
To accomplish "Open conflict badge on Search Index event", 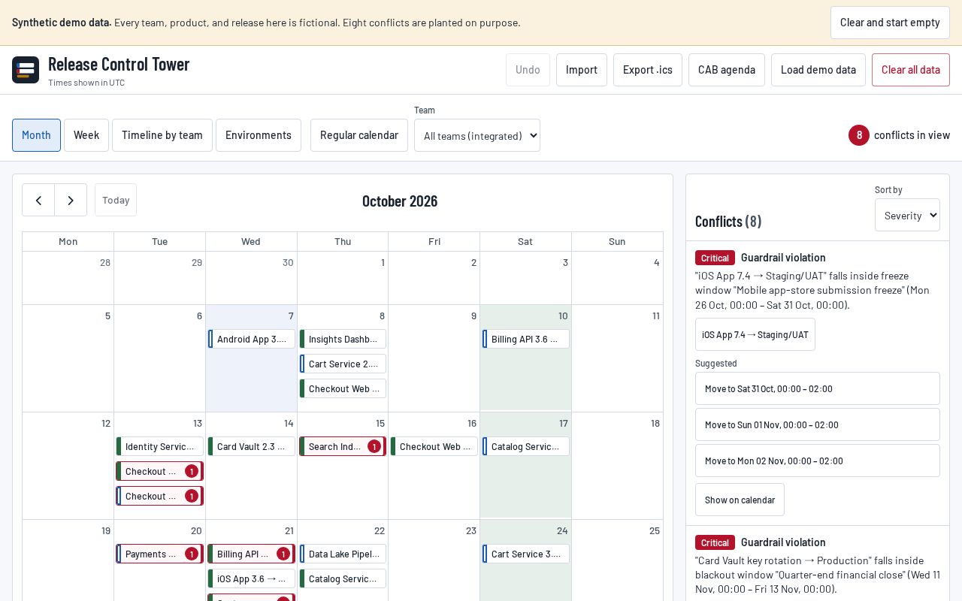I will (x=374, y=446).
